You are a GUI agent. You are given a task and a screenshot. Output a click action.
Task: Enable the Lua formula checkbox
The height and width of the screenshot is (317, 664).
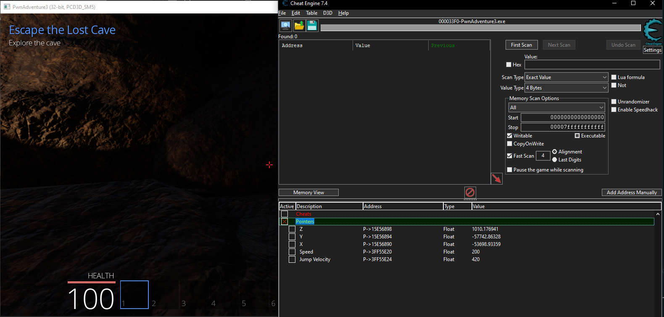614,77
